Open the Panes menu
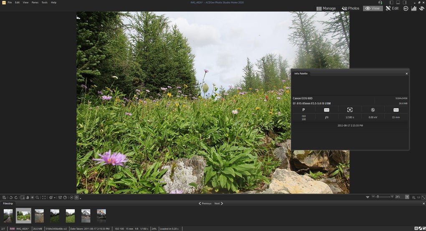The width and height of the screenshot is (426, 231). coord(35,3)
